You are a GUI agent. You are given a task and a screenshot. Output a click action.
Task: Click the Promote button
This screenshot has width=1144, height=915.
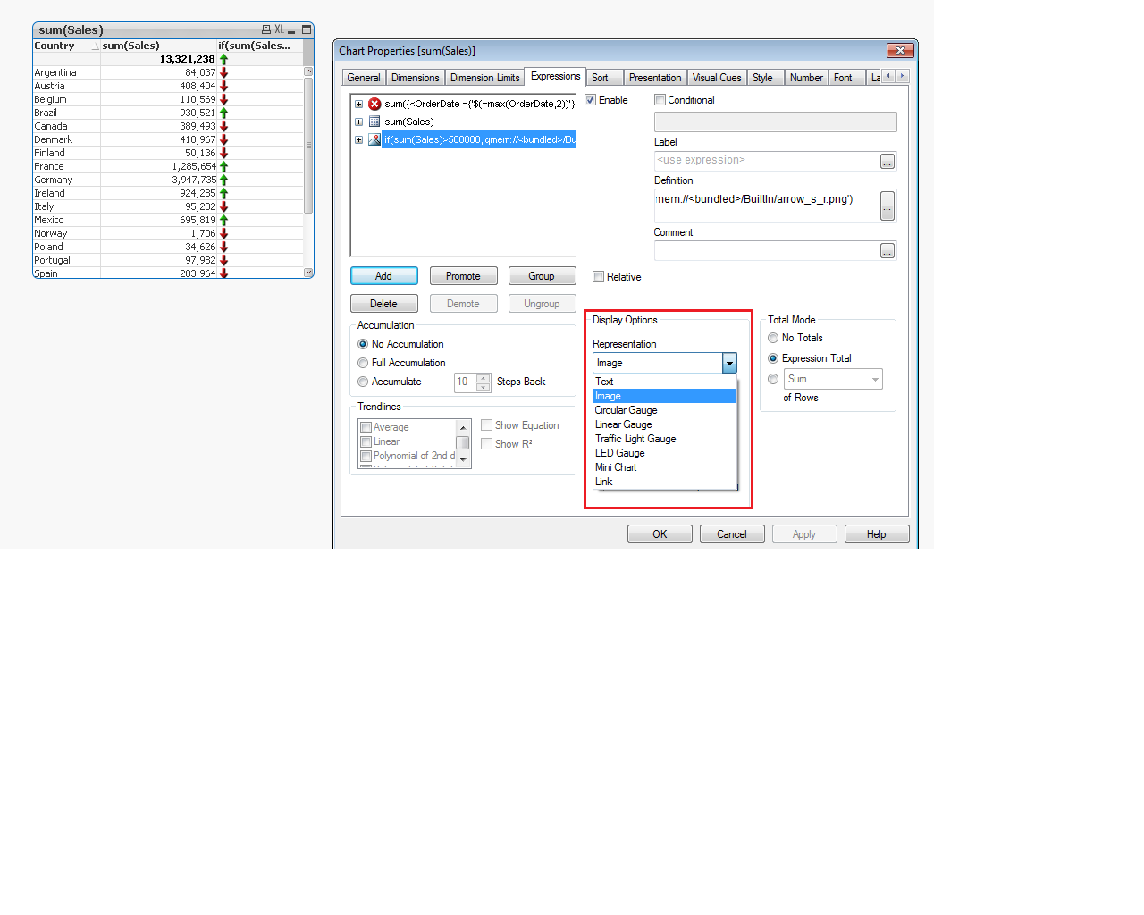point(463,276)
